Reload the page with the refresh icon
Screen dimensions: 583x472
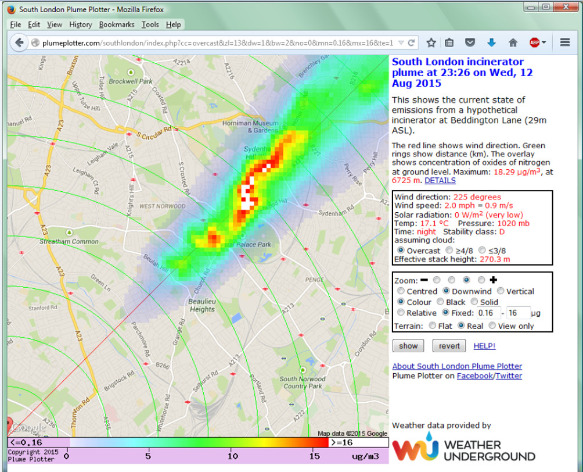coord(411,43)
